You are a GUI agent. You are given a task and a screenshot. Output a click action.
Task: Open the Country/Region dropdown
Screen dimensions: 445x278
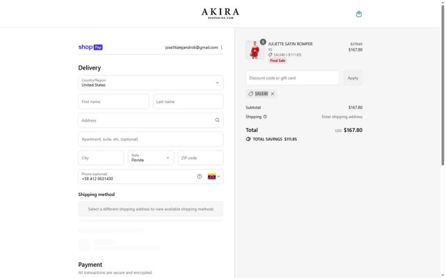pyautogui.click(x=151, y=83)
